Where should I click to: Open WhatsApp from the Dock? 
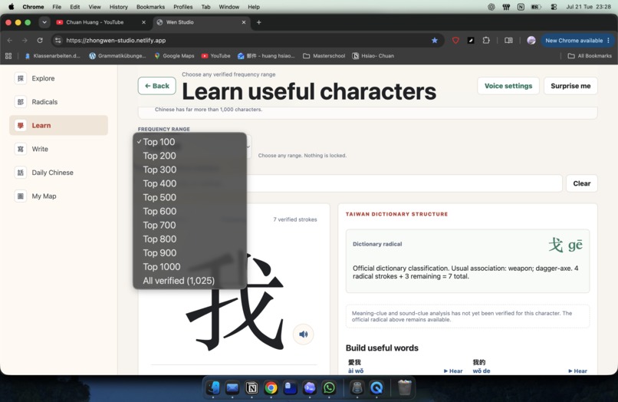coord(329,387)
